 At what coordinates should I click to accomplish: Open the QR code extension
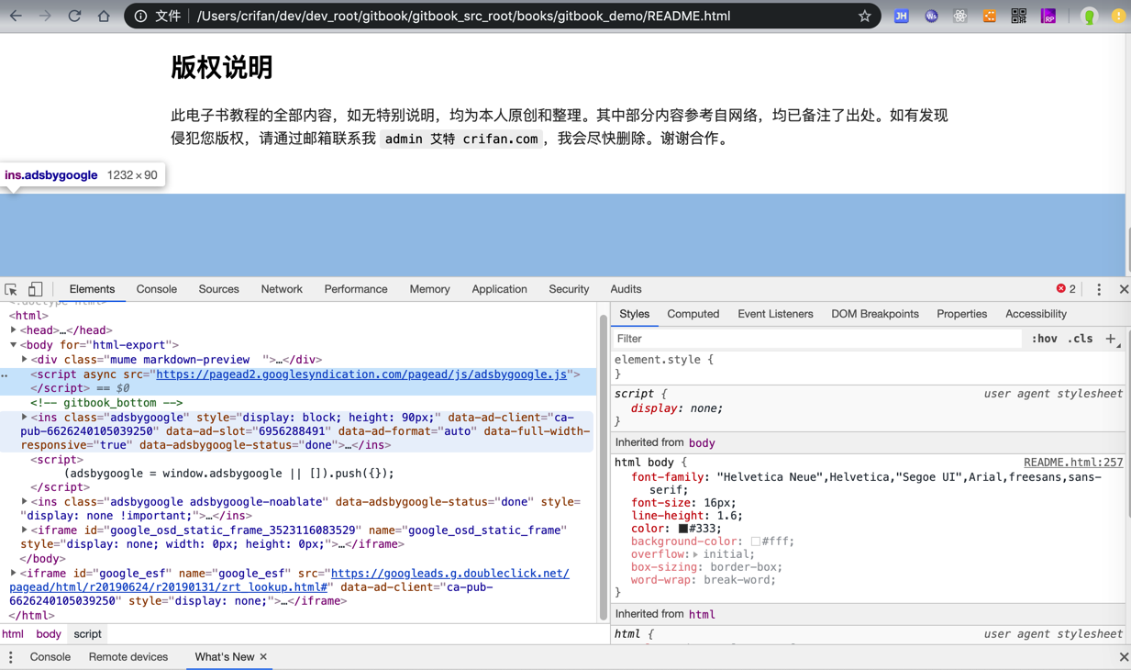(x=1018, y=16)
